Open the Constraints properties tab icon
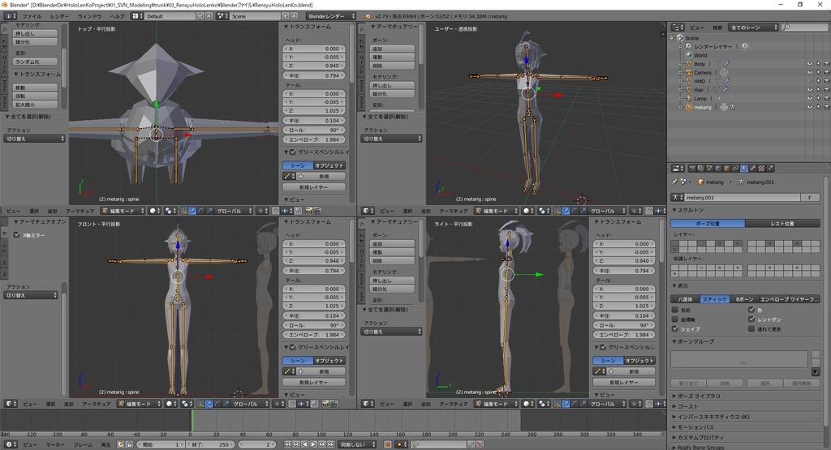This screenshot has height=450, width=831. [x=735, y=169]
